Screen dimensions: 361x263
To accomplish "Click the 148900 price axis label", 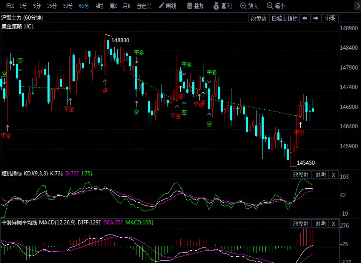I will tap(349, 28).
